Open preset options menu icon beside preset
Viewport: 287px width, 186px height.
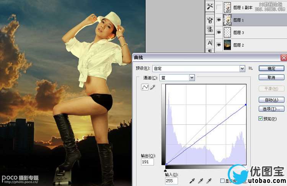(251, 68)
